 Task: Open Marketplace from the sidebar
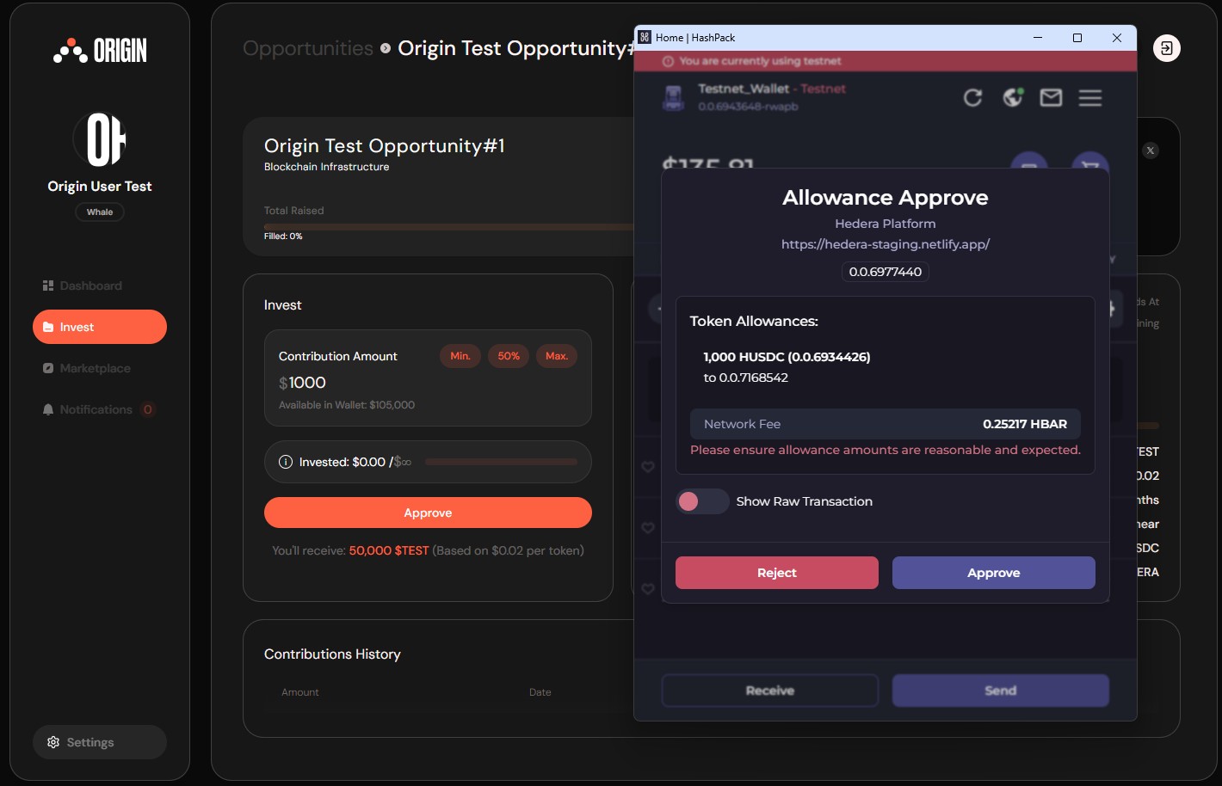click(x=95, y=368)
